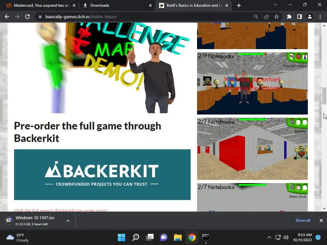Show hidden system tray icons
Screen dimensions: 327x245
point(269,237)
